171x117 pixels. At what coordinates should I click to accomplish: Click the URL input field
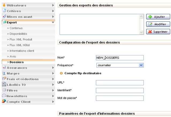120,83
